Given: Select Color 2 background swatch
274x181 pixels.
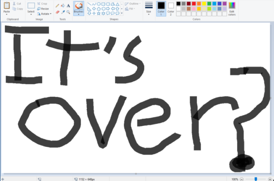Looking at the screenshot, I should (171, 7).
